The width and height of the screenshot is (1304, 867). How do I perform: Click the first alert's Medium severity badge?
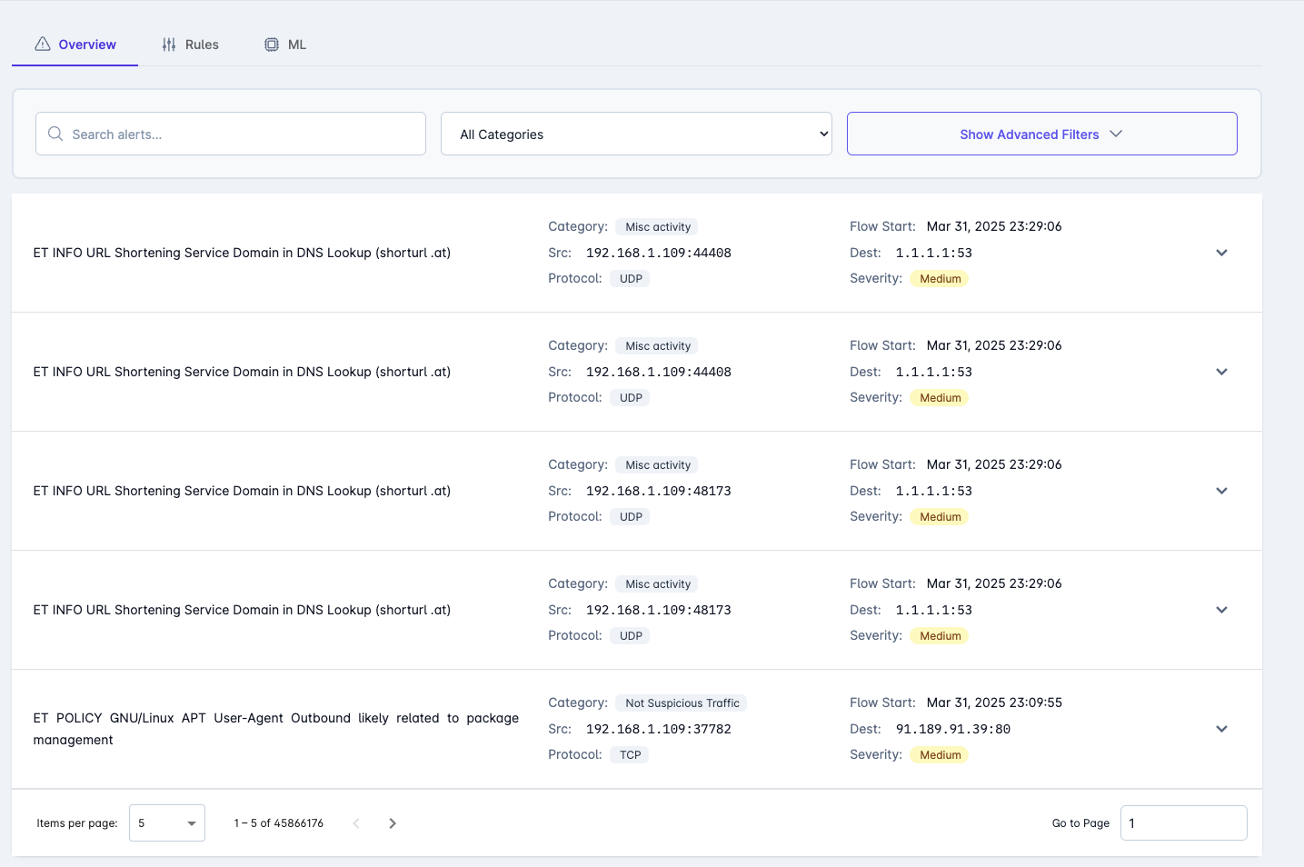940,279
